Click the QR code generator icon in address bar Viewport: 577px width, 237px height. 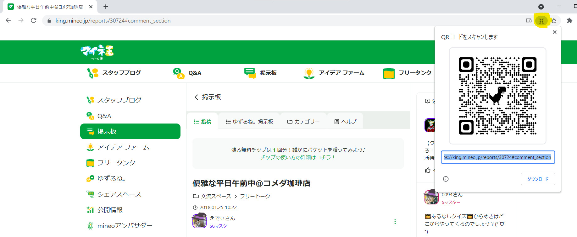pyautogui.click(x=541, y=21)
